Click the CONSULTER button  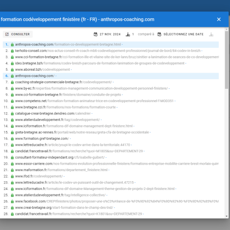[18, 34]
